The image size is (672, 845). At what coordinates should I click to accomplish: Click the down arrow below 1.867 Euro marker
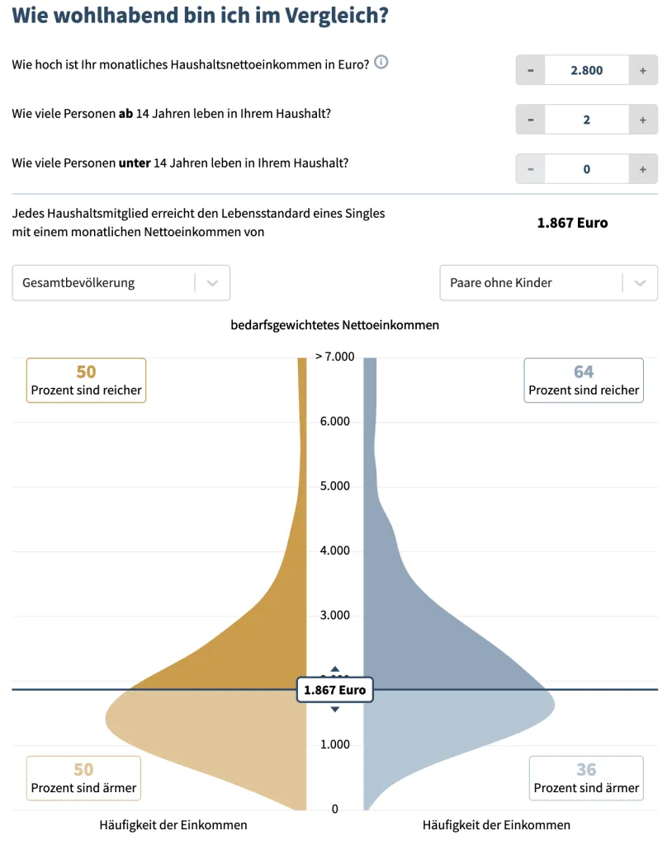click(x=335, y=709)
